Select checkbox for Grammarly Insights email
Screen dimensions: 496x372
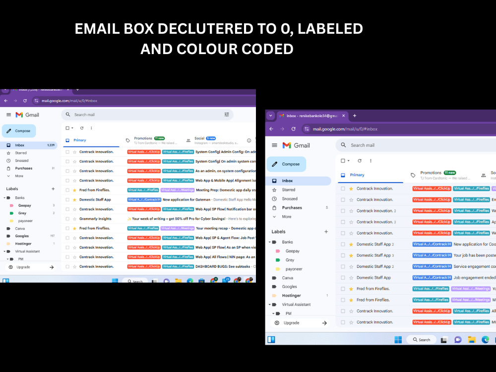click(x=67, y=219)
